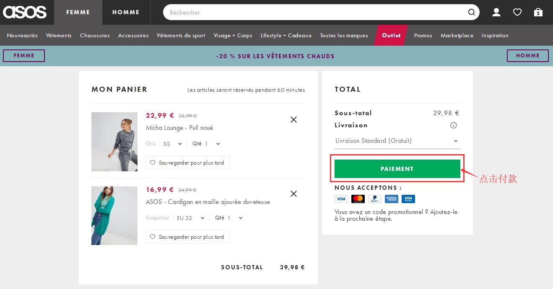Screen dimensions: 553x289
Task: Switch to the FEMME tab
Action: [78, 12]
